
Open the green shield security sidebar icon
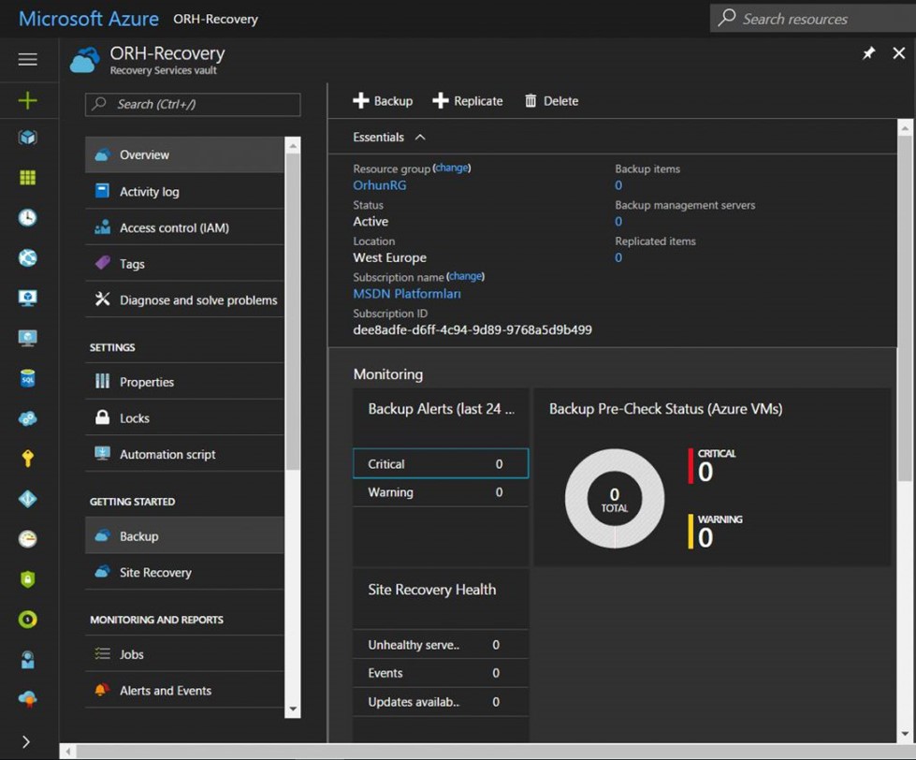(27, 579)
